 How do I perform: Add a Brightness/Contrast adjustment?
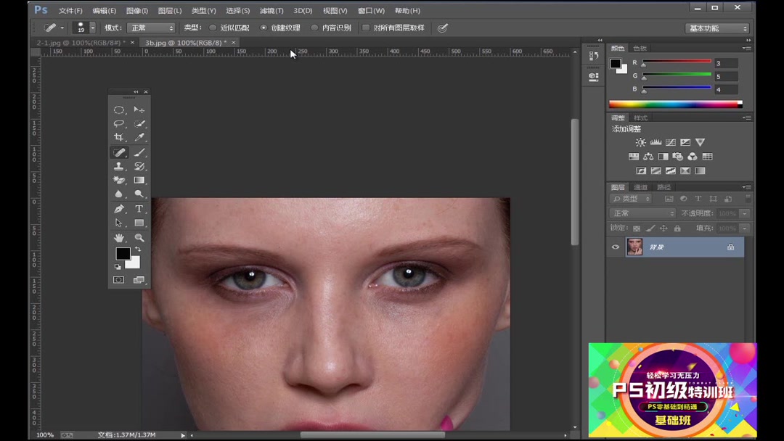[640, 143]
